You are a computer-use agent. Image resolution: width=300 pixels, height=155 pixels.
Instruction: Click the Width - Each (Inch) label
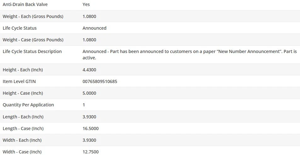22,140
